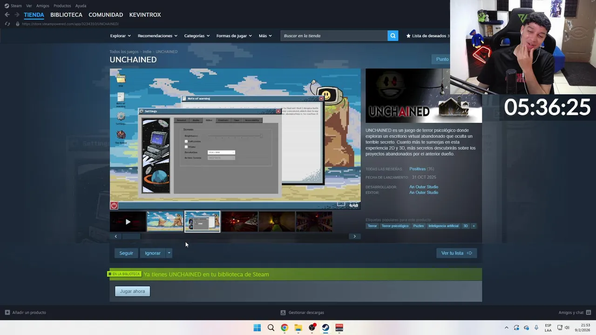Go back with the Steam back arrow
This screenshot has width=596, height=335.
coord(7,15)
